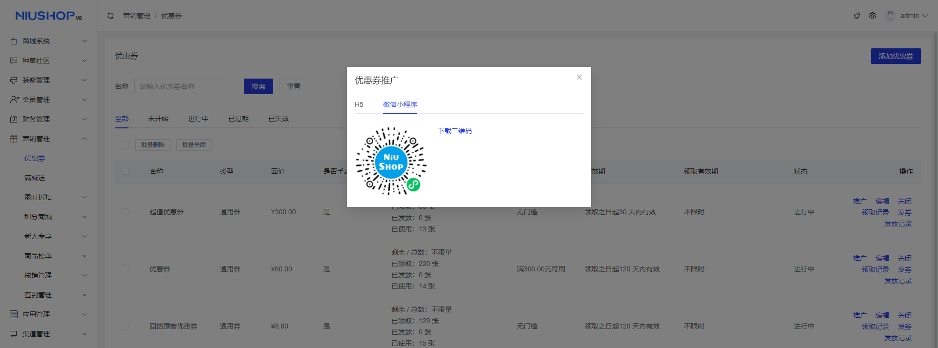Viewport: 938px width, 348px height.
Task: Switch to the 已过期 tab
Action: [x=238, y=119]
